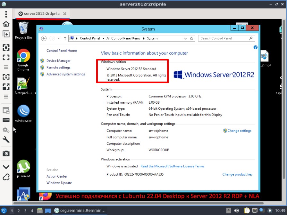Expand All Control Panel Items breadcrumb arrow
This screenshot has height=215, width=287.
click(144, 38)
